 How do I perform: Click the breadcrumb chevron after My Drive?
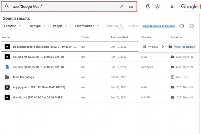coord(163,47)
